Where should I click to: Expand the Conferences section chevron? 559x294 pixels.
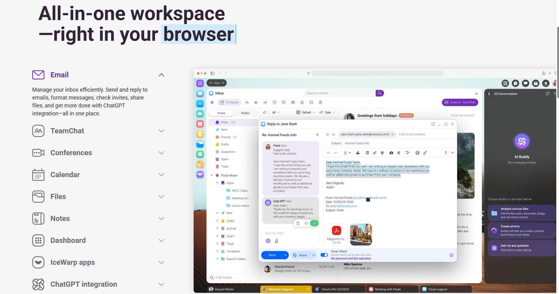161,153
